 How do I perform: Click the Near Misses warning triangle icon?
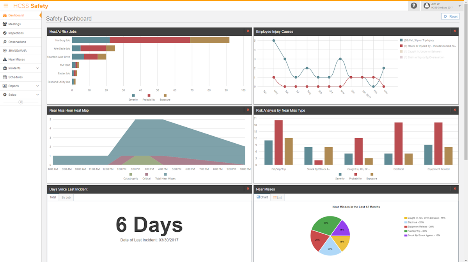point(5,60)
